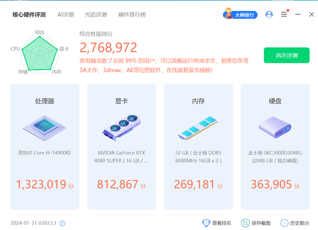Viewport: 318px width, 230px height.
Task: Select the 内存 card title
Action: tap(198, 101)
